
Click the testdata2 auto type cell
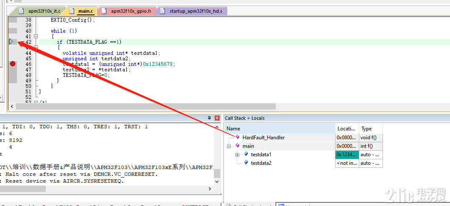tap(371, 163)
